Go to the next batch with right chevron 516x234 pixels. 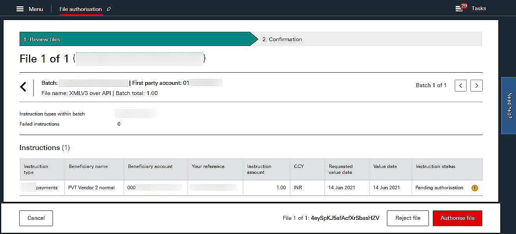[x=476, y=85]
